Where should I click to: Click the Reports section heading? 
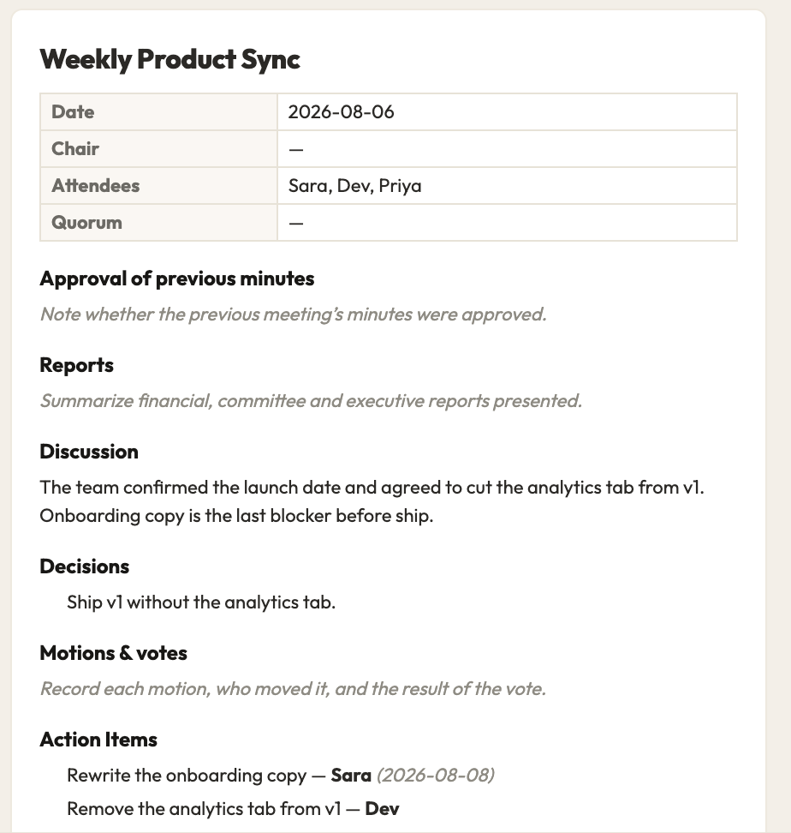76,365
